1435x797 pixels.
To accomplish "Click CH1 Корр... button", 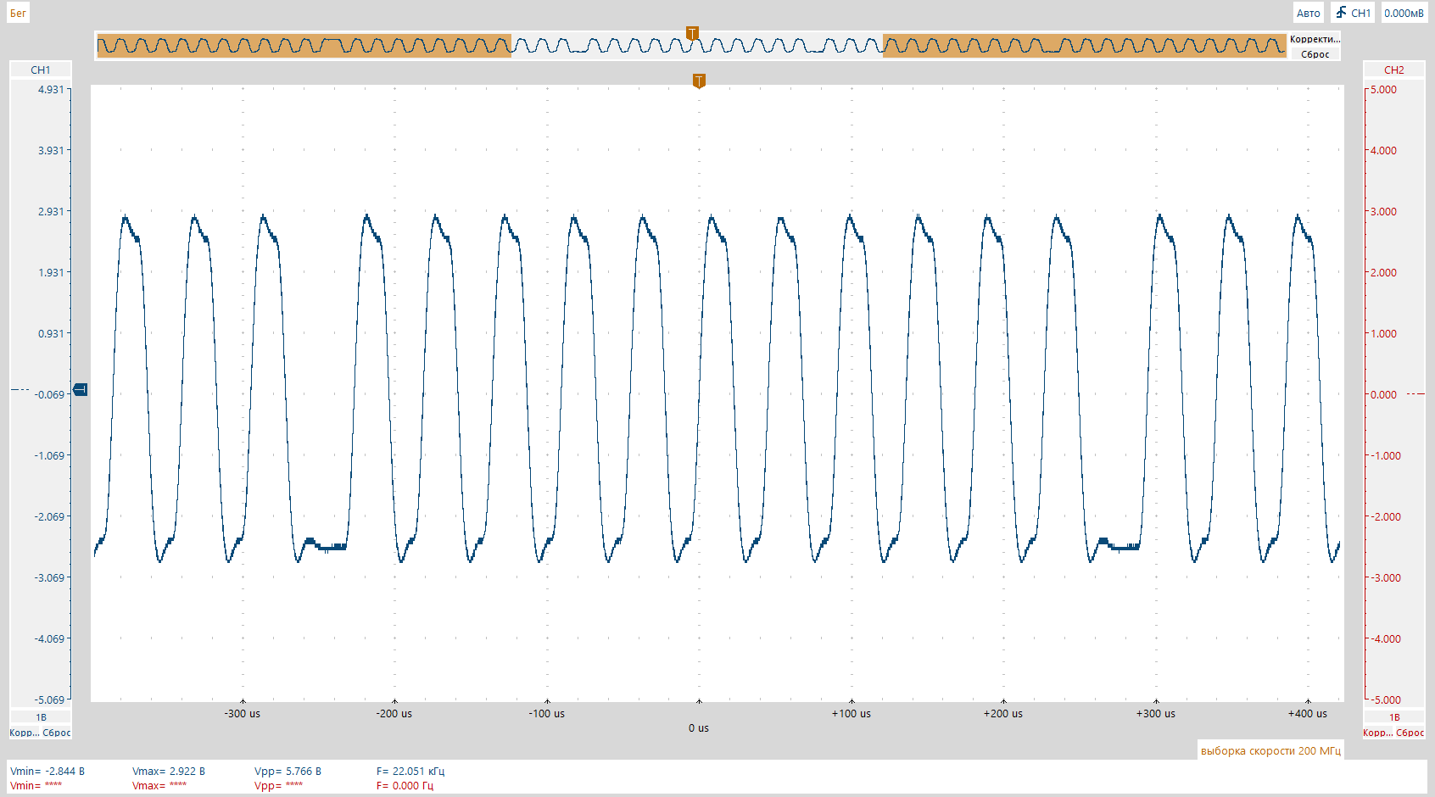I will [24, 733].
